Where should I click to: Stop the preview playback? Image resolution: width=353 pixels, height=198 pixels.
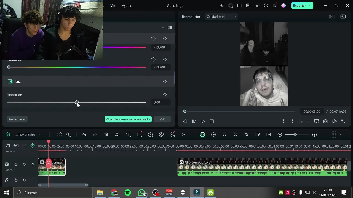pyautogui.click(x=212, y=121)
